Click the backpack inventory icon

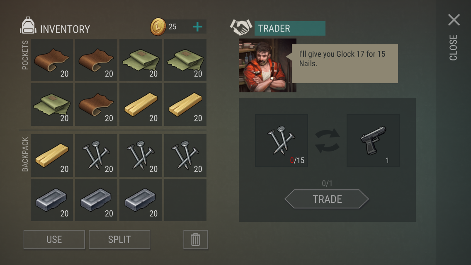28,25
